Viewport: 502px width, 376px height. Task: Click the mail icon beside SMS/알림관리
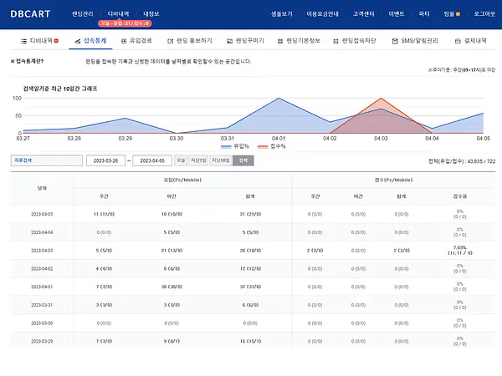pyautogui.click(x=395, y=41)
